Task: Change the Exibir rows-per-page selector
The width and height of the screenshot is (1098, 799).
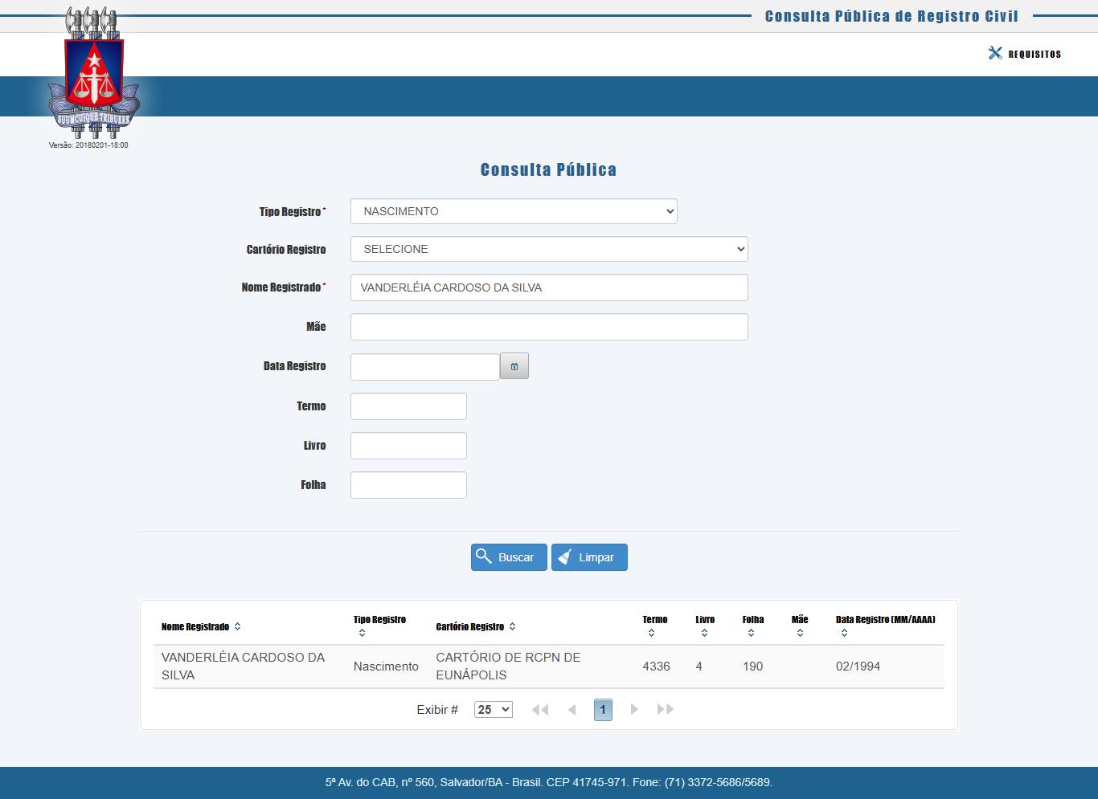Action: click(494, 710)
